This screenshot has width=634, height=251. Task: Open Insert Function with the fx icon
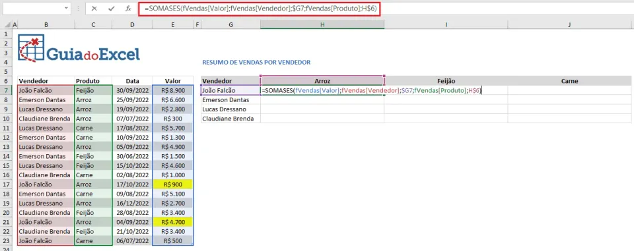pyautogui.click(x=128, y=9)
